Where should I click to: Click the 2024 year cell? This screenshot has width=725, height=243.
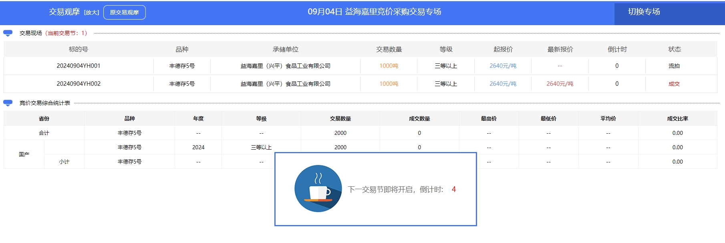198,147
